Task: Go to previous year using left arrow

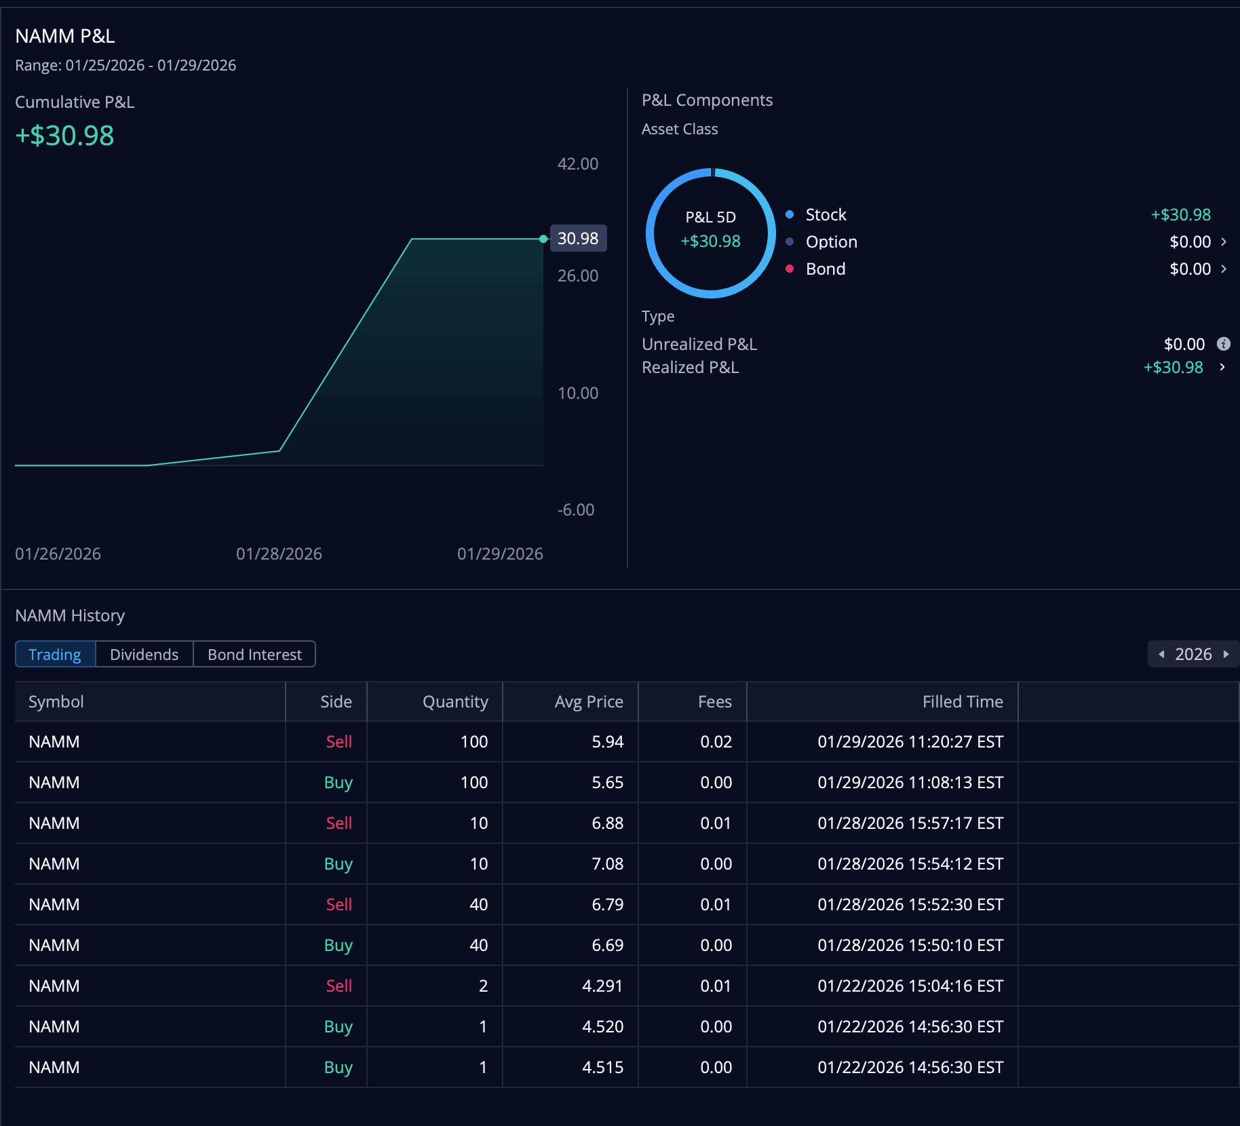Action: click(x=1161, y=655)
